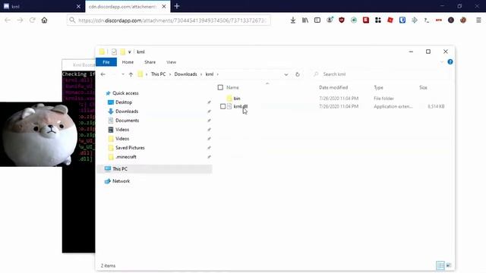This screenshot has height=273, width=486.
Task: Go back in browser history
Action: pos(8,20)
